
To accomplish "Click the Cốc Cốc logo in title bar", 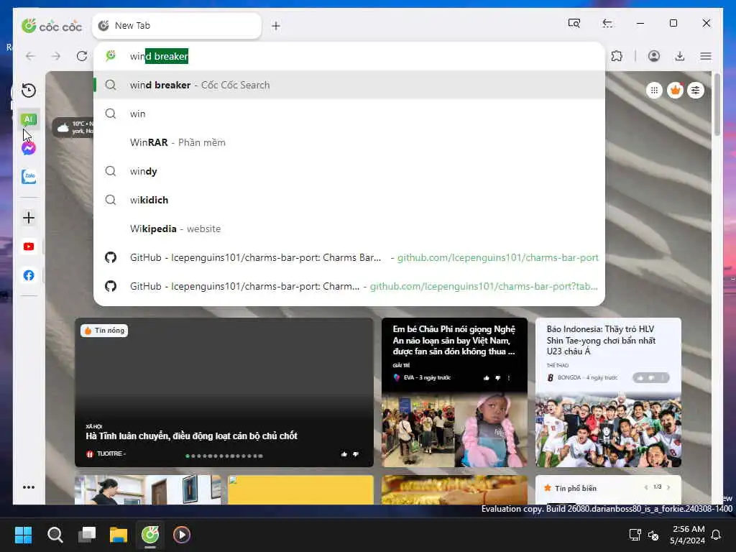I will pyautogui.click(x=52, y=26).
